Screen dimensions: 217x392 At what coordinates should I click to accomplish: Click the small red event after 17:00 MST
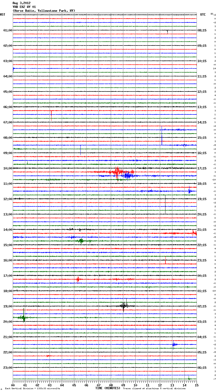point(78,279)
